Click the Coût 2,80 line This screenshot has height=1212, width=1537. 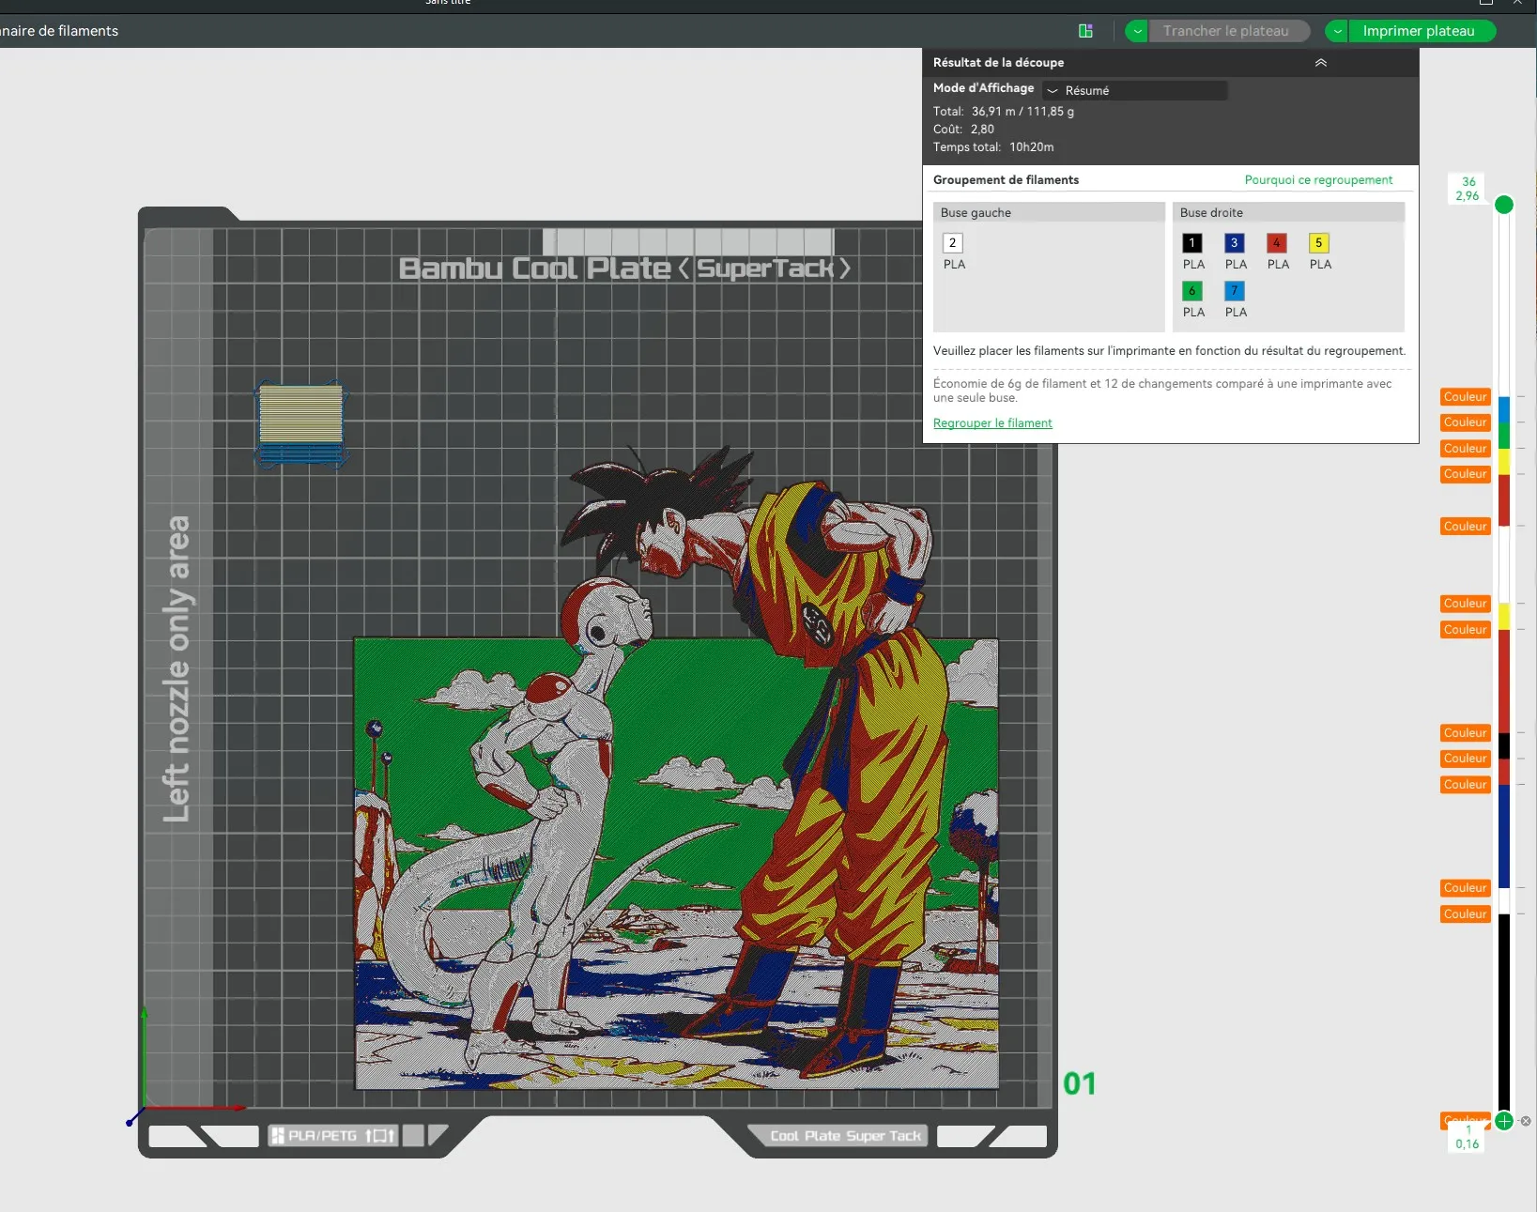tap(963, 130)
